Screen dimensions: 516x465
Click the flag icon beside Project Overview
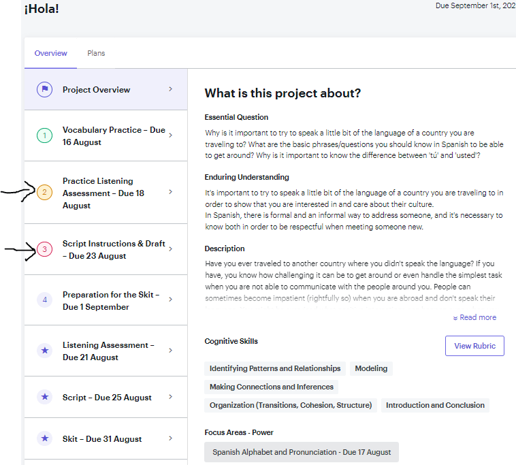[x=44, y=89]
